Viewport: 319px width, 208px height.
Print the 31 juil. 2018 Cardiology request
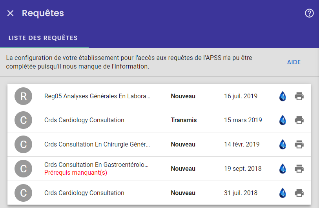299,193
